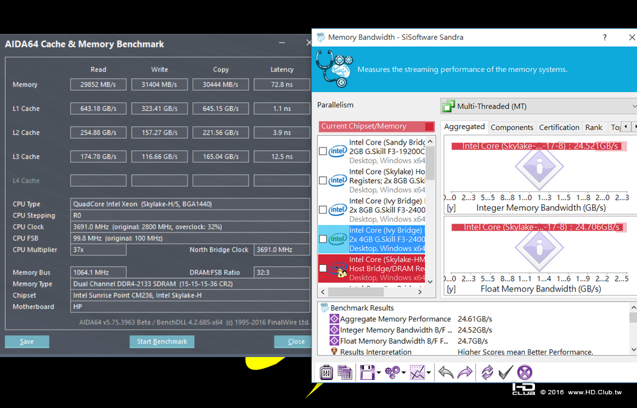The image size is (637, 408).
Task: Click the red Current Chipset/Memory color swatch
Action: tap(429, 126)
